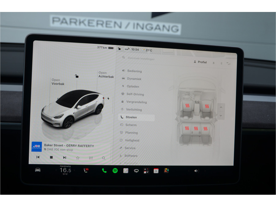Select the Opladen menu item
The image size is (276, 207).
coord(130,86)
